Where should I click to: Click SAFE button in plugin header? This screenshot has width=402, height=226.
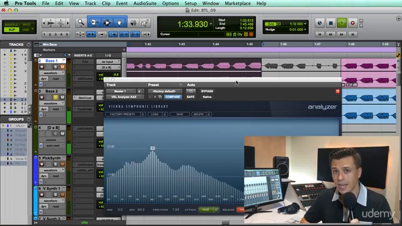point(190,97)
